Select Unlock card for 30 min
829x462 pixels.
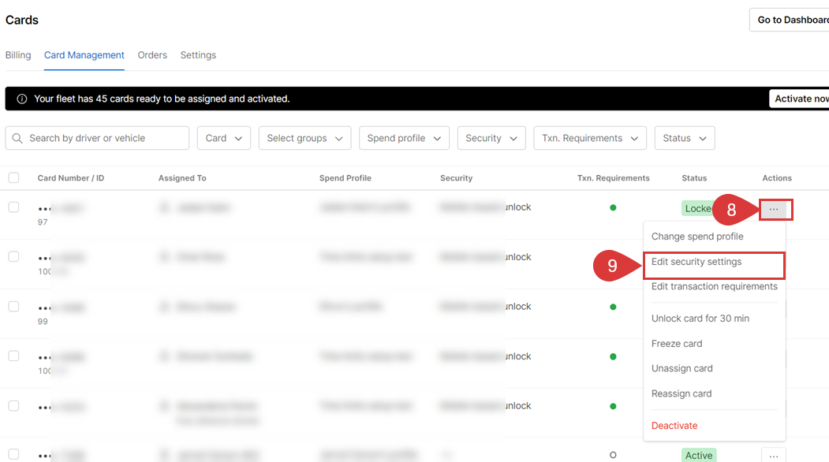[x=700, y=319]
